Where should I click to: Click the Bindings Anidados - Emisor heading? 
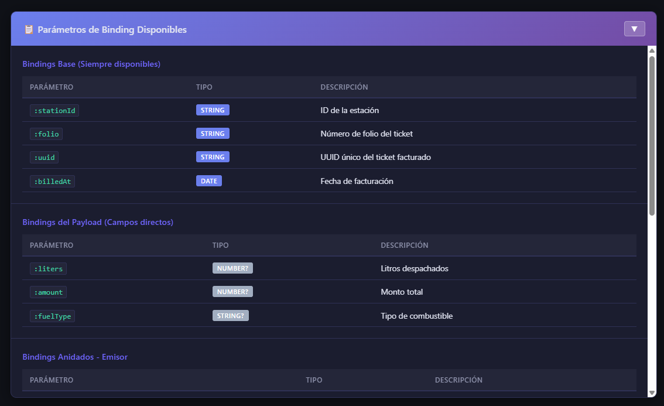[x=75, y=357]
